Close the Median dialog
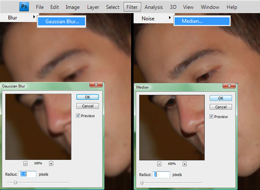 click(x=229, y=85)
